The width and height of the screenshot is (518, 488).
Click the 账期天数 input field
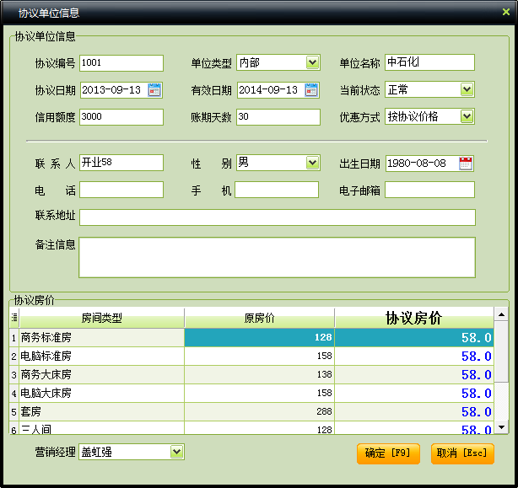tap(278, 117)
